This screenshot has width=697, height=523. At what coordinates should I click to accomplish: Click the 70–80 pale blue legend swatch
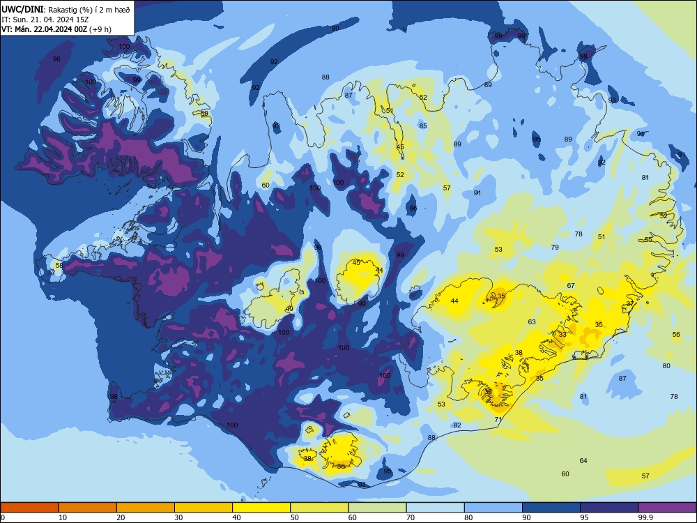pos(435,508)
